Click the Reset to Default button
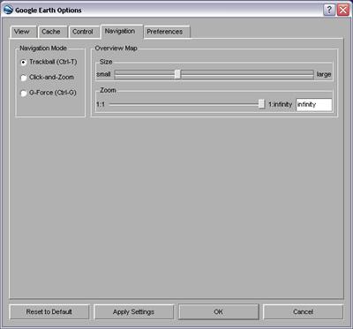This screenshot has height=329, width=353. pos(49,311)
